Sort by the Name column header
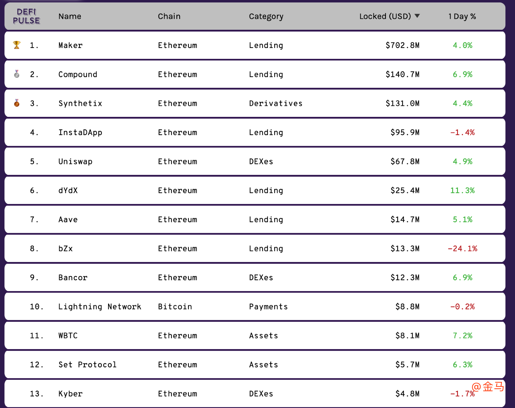Image resolution: width=515 pixels, height=408 pixels. (x=70, y=16)
